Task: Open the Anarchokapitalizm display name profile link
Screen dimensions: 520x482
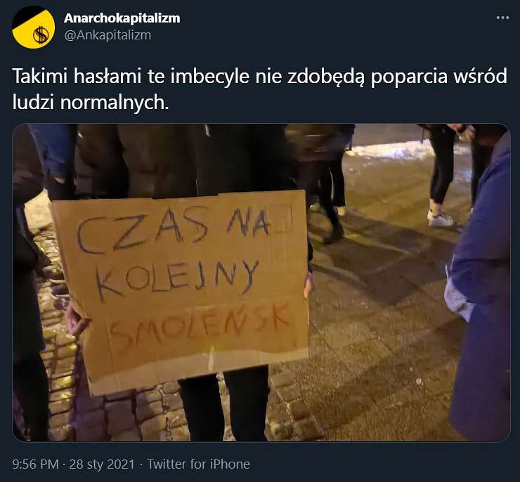Action: click(122, 18)
